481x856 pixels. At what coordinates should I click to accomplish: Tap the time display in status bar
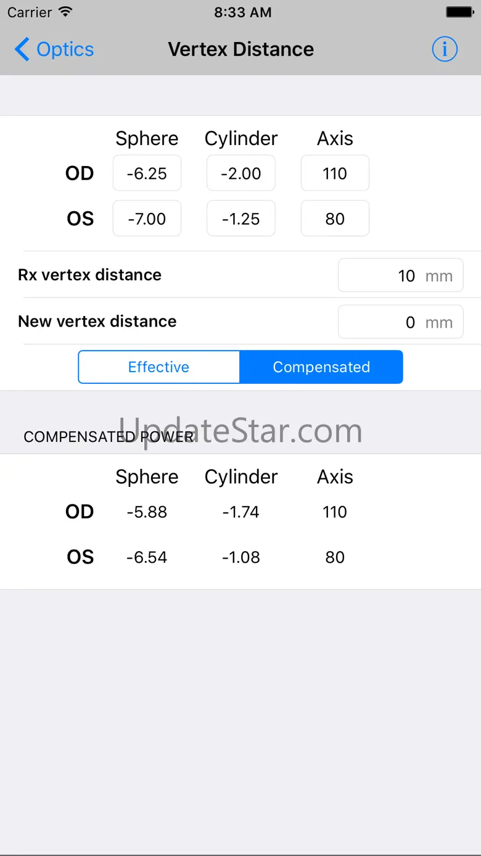coord(242,12)
